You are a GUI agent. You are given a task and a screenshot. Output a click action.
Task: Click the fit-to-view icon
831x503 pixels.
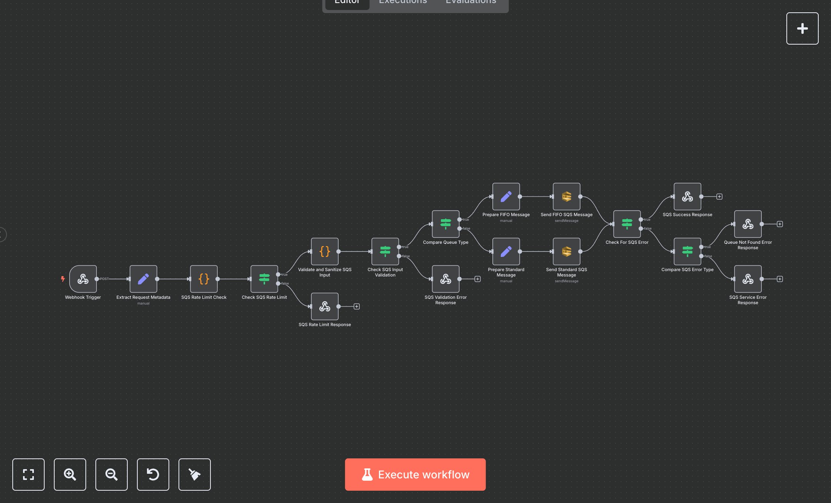[28, 475]
